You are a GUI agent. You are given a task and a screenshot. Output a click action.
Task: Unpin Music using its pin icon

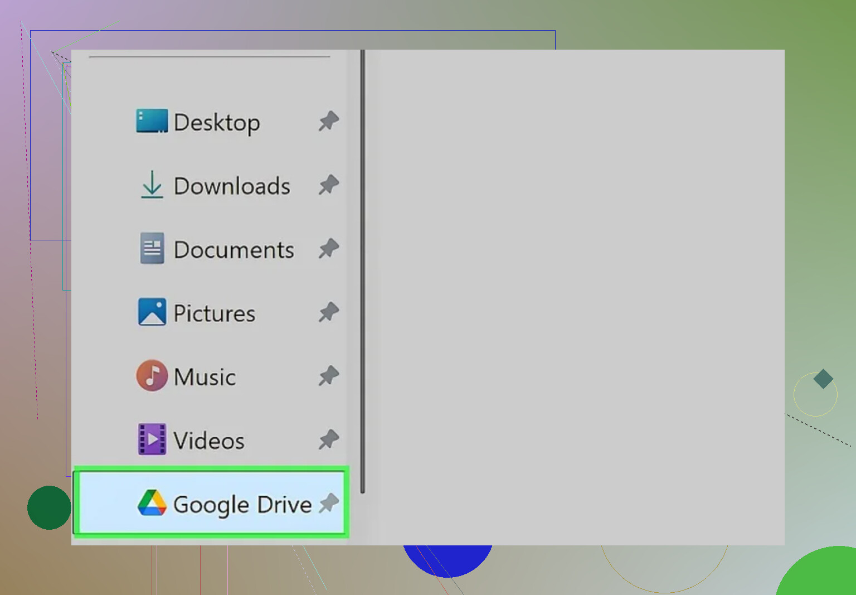pos(329,375)
